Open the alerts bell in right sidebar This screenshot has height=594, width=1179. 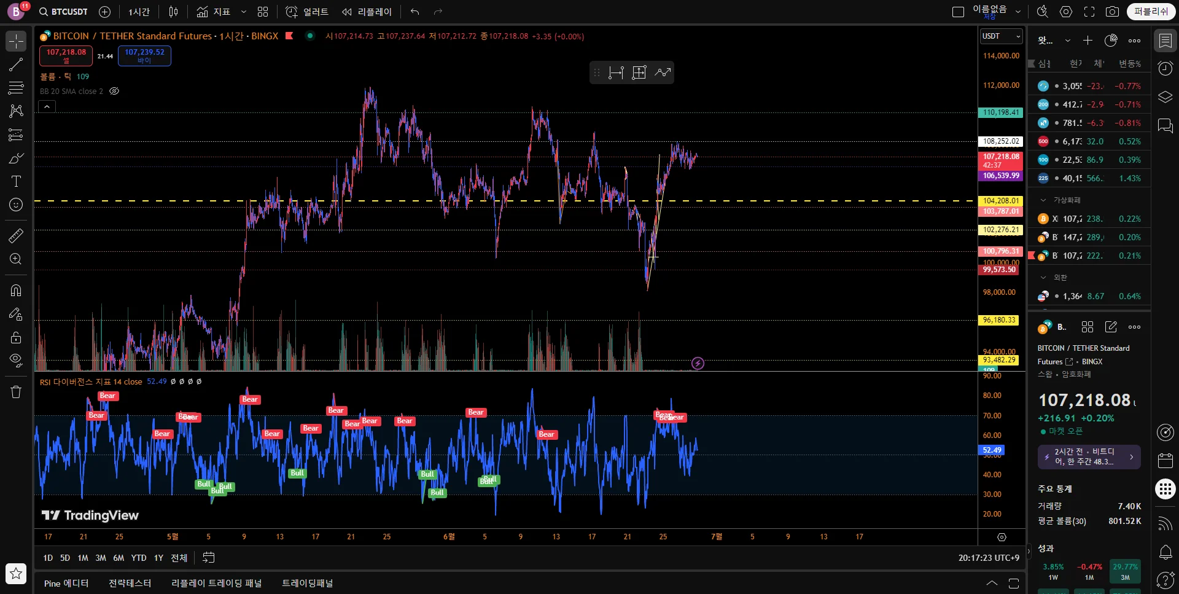click(x=1165, y=552)
